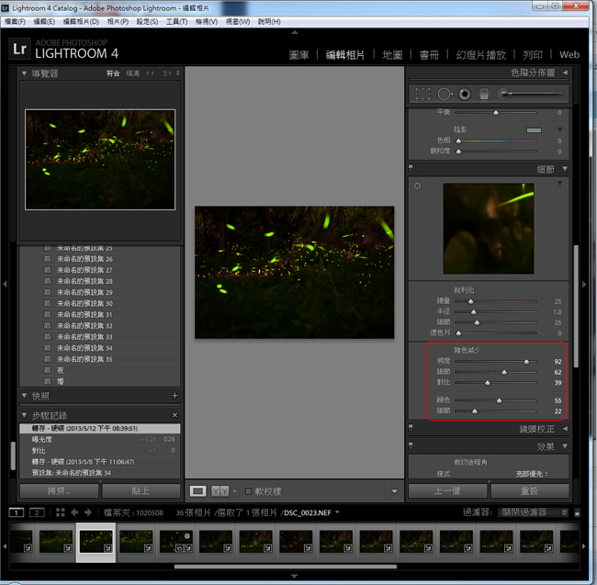This screenshot has width=597, height=585.
Task: Select the Crop Overlay tool
Action: point(422,94)
